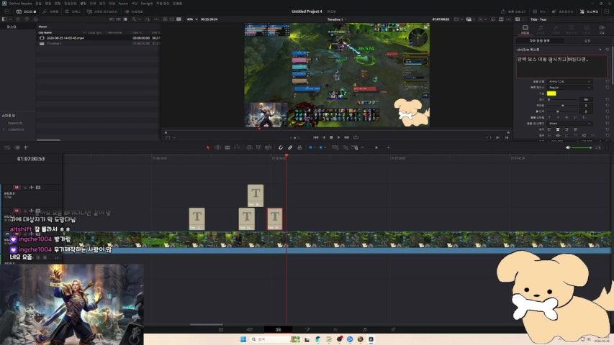Open the Metadata panel button
The image size is (614, 345).
(x=564, y=11)
